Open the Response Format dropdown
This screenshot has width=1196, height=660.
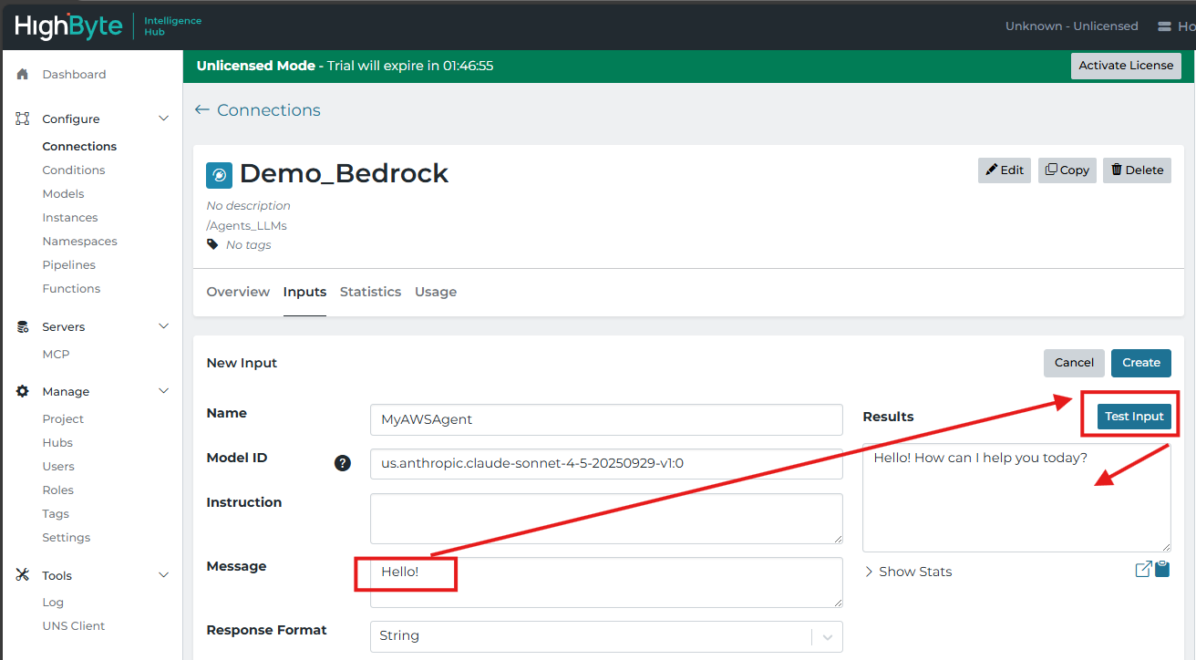coord(605,636)
